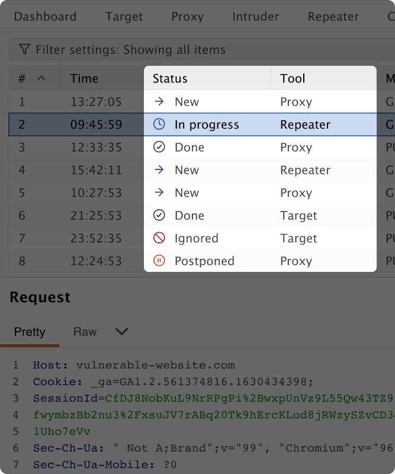Image resolution: width=395 pixels, height=474 pixels.
Task: Select the Pretty request view
Action: point(30,332)
